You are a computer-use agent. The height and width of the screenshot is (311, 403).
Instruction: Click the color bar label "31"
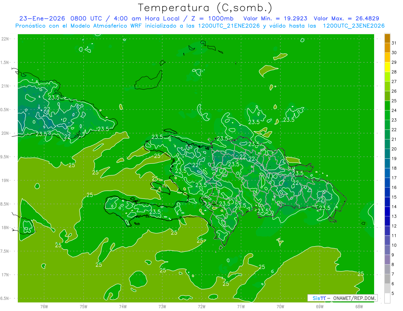[394, 43]
